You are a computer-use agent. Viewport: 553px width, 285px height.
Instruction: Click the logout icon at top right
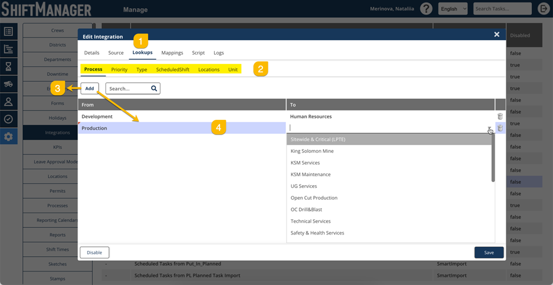click(543, 9)
